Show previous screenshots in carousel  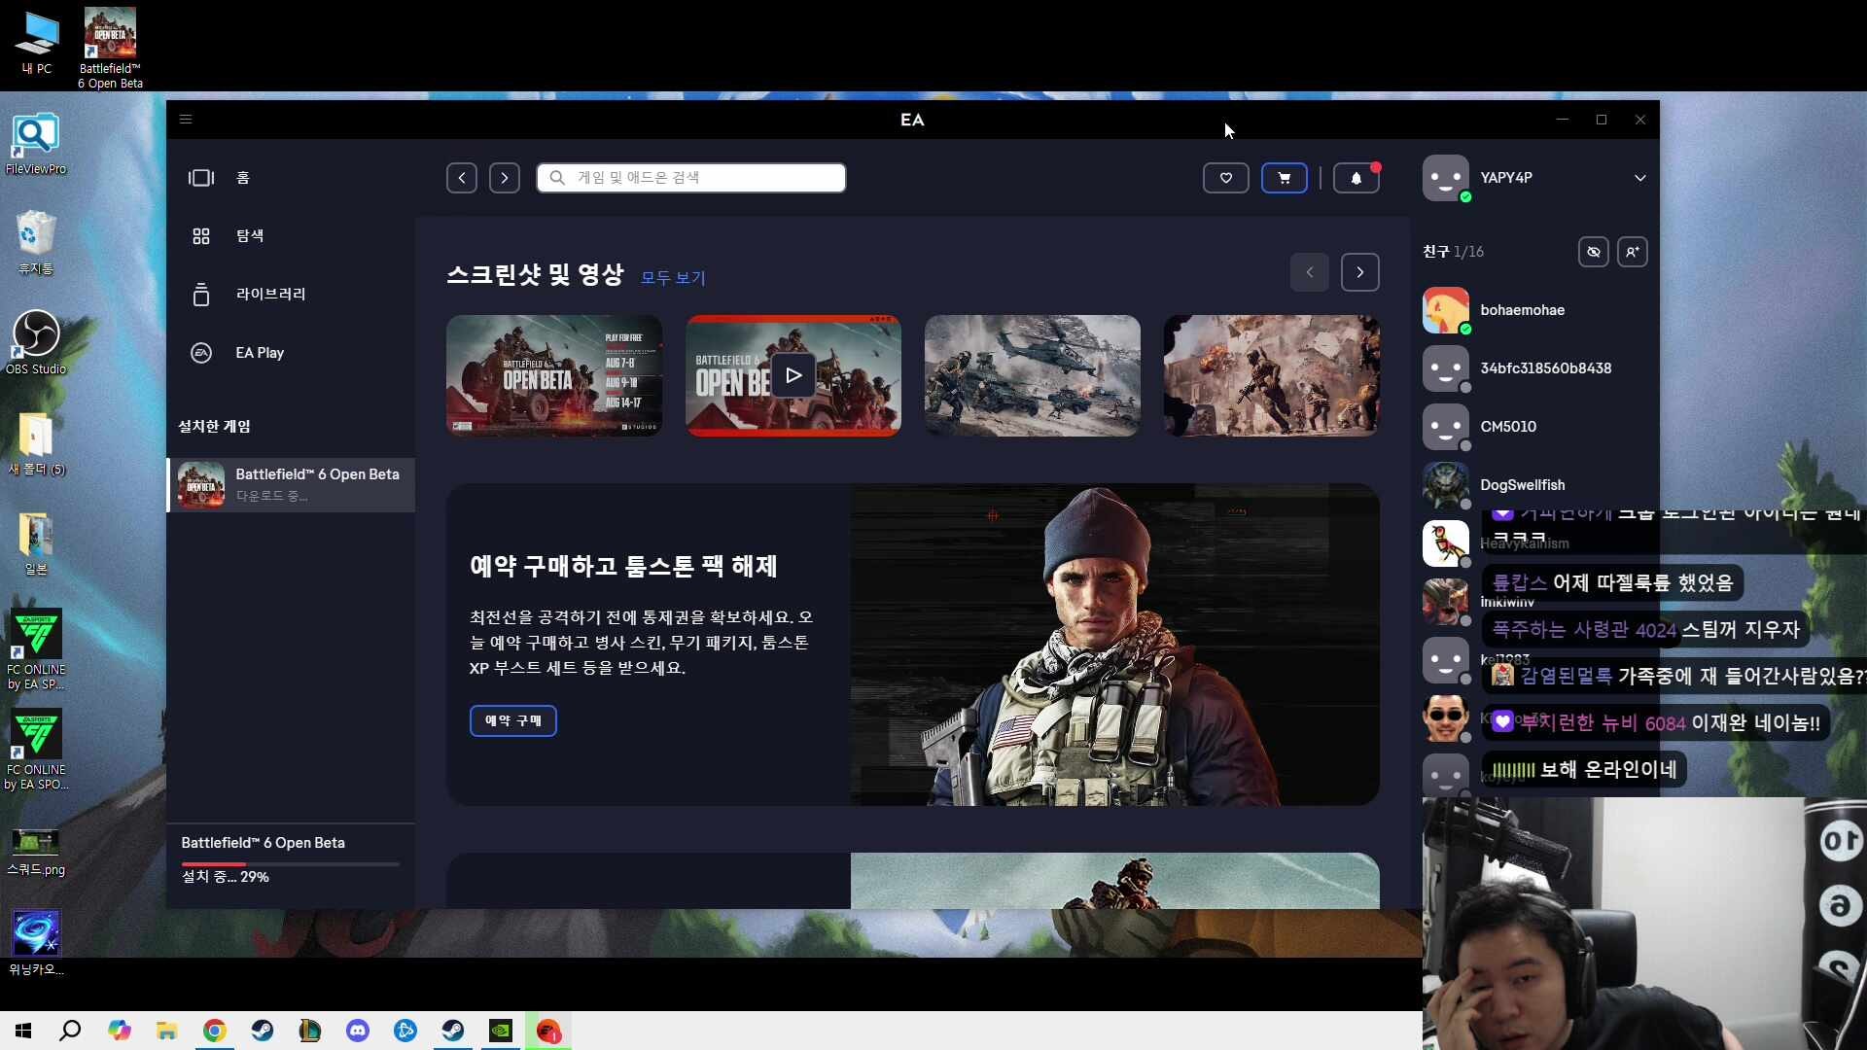point(1310,272)
